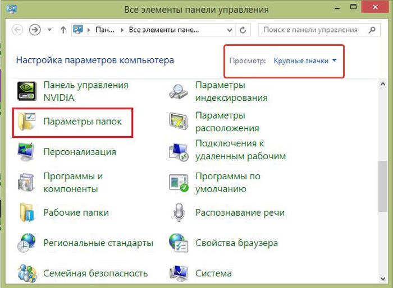
Task: Open Параметры индексирования link
Action: [231, 91]
